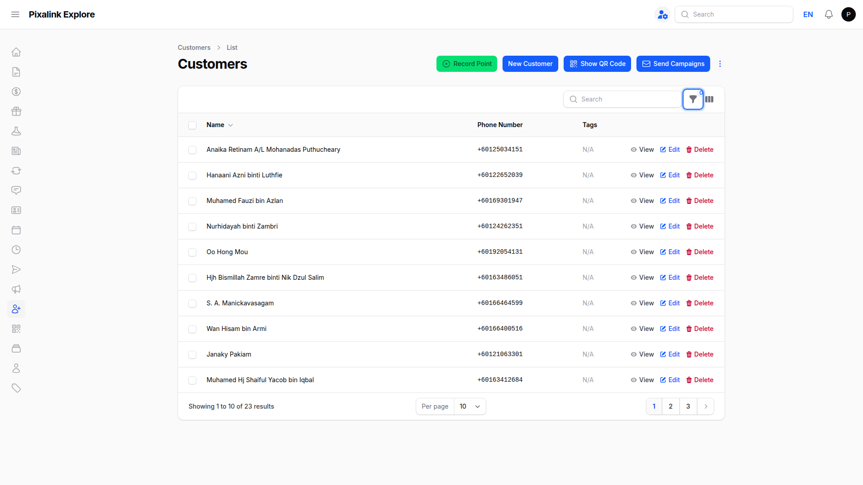The width and height of the screenshot is (863, 485).
Task: Click New Customer button
Action: (530, 64)
